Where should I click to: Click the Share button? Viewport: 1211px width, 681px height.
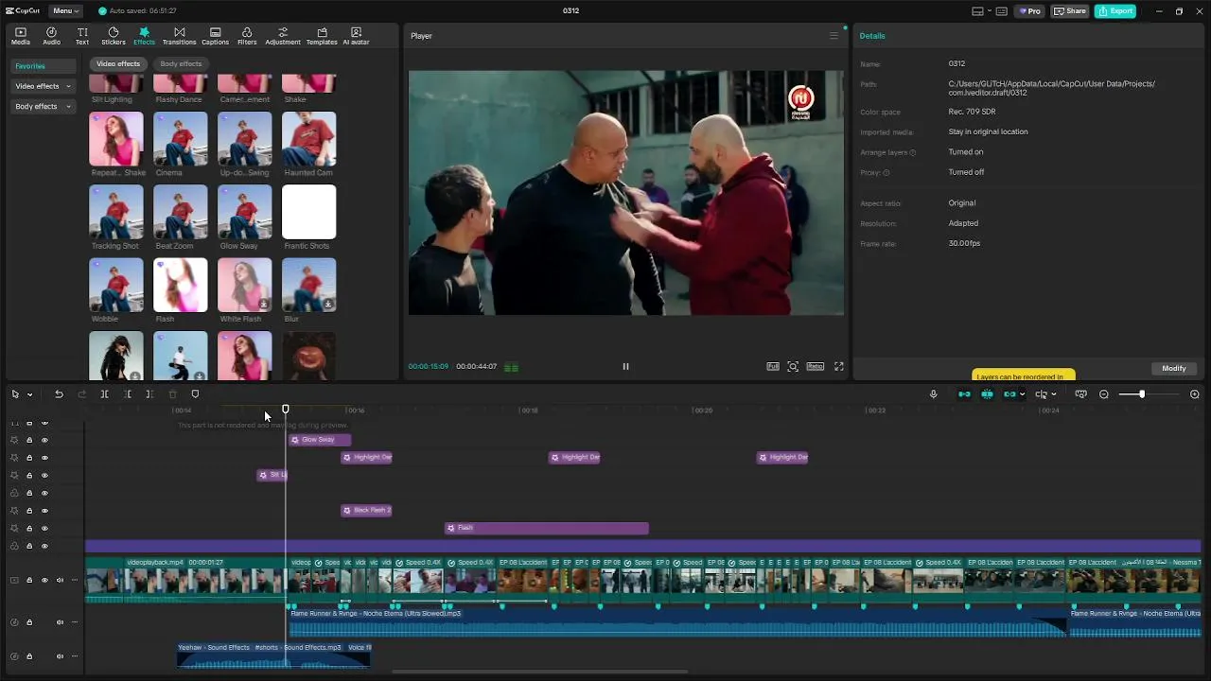pyautogui.click(x=1070, y=11)
